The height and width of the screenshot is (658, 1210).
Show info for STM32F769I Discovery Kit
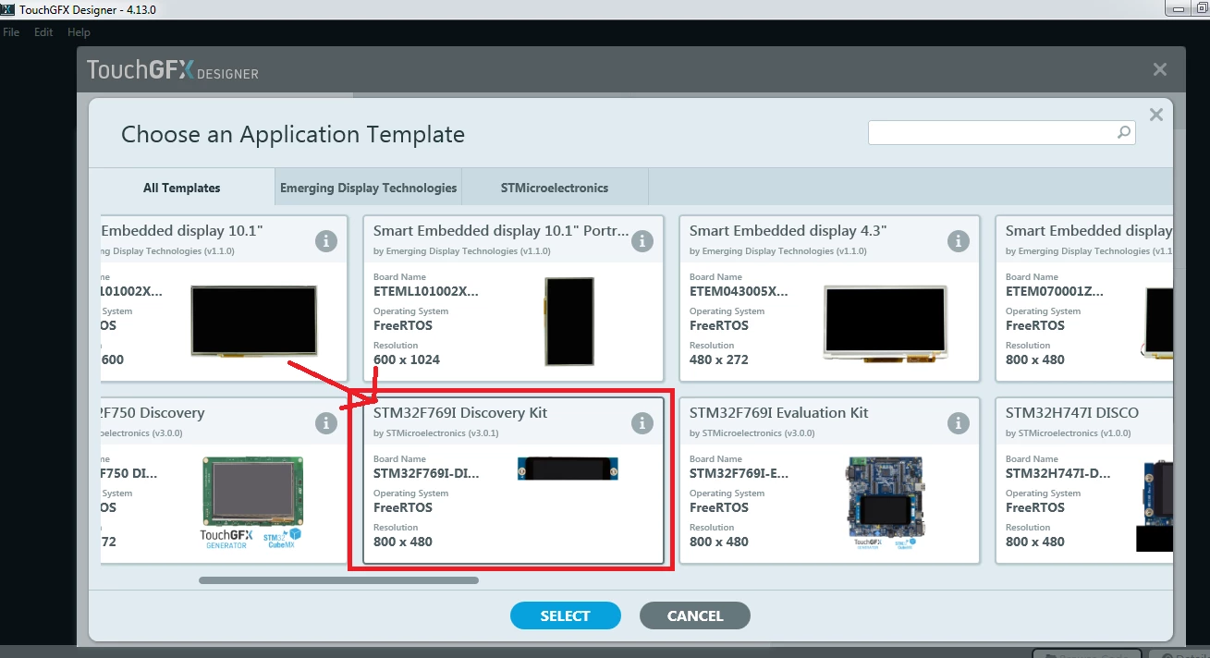(642, 423)
